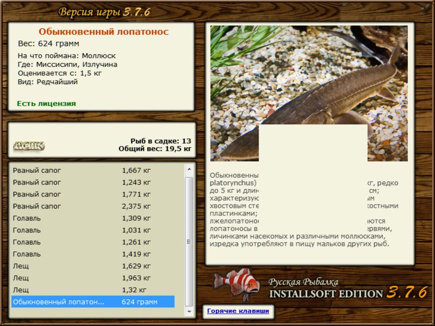Click the Версия игры 3.7.6 title
The width and height of the screenshot is (435, 326).
[104, 12]
